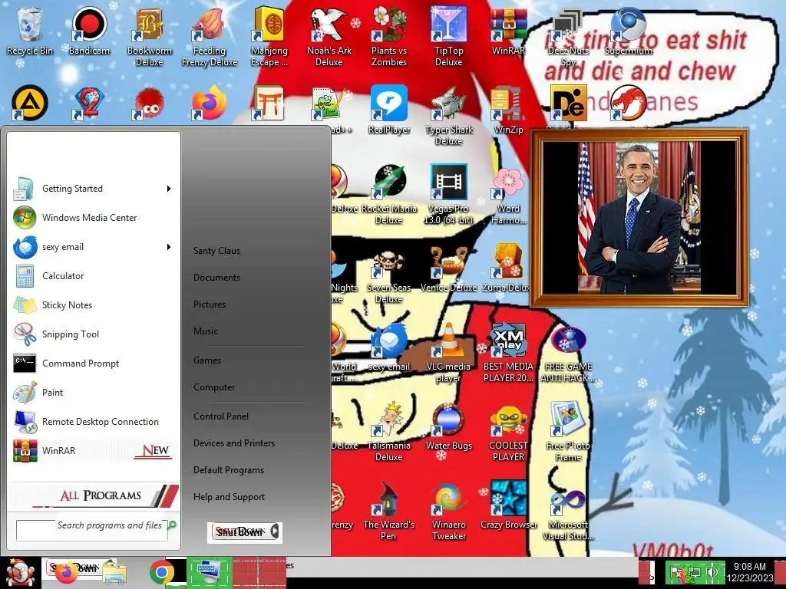Open WinRAR in Start menu list
Viewport: 786px width, 589px height.
click(x=93, y=451)
